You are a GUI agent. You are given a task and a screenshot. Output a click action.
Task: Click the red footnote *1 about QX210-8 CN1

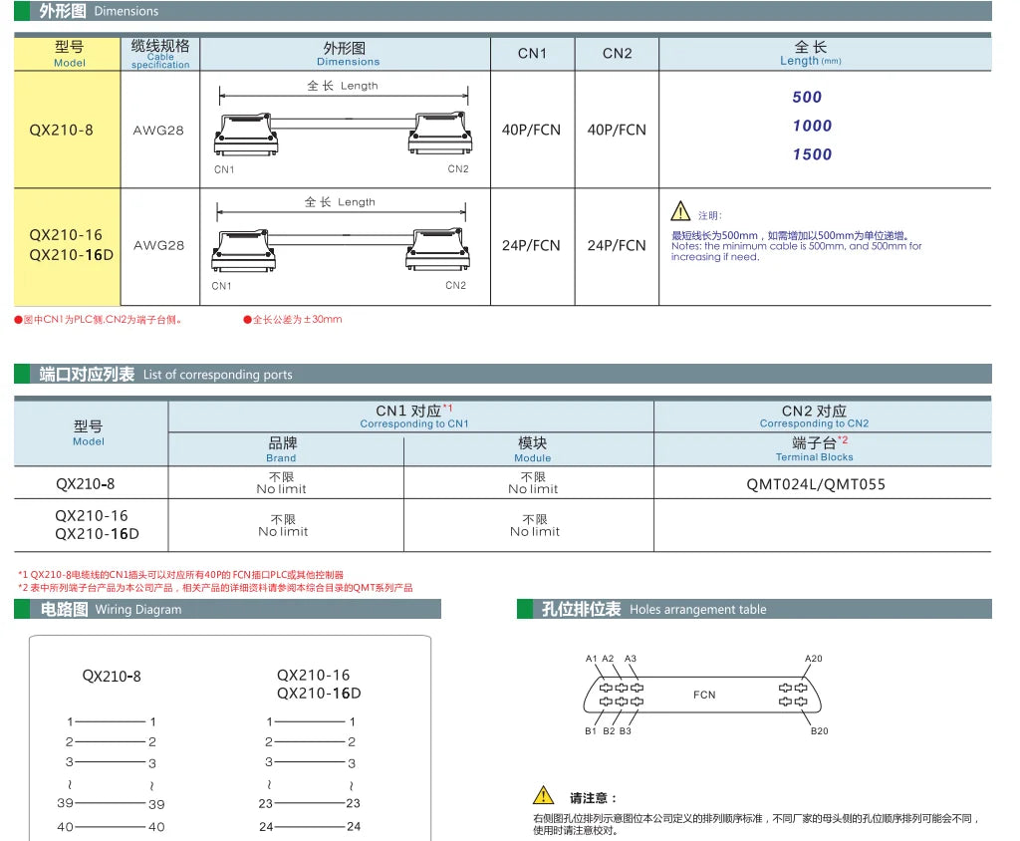[x=181, y=575]
